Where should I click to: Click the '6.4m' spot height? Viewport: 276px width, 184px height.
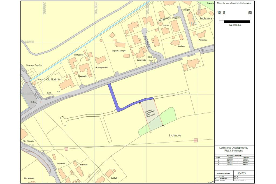coord(33,102)
